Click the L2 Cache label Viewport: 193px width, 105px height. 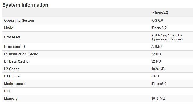12,69
